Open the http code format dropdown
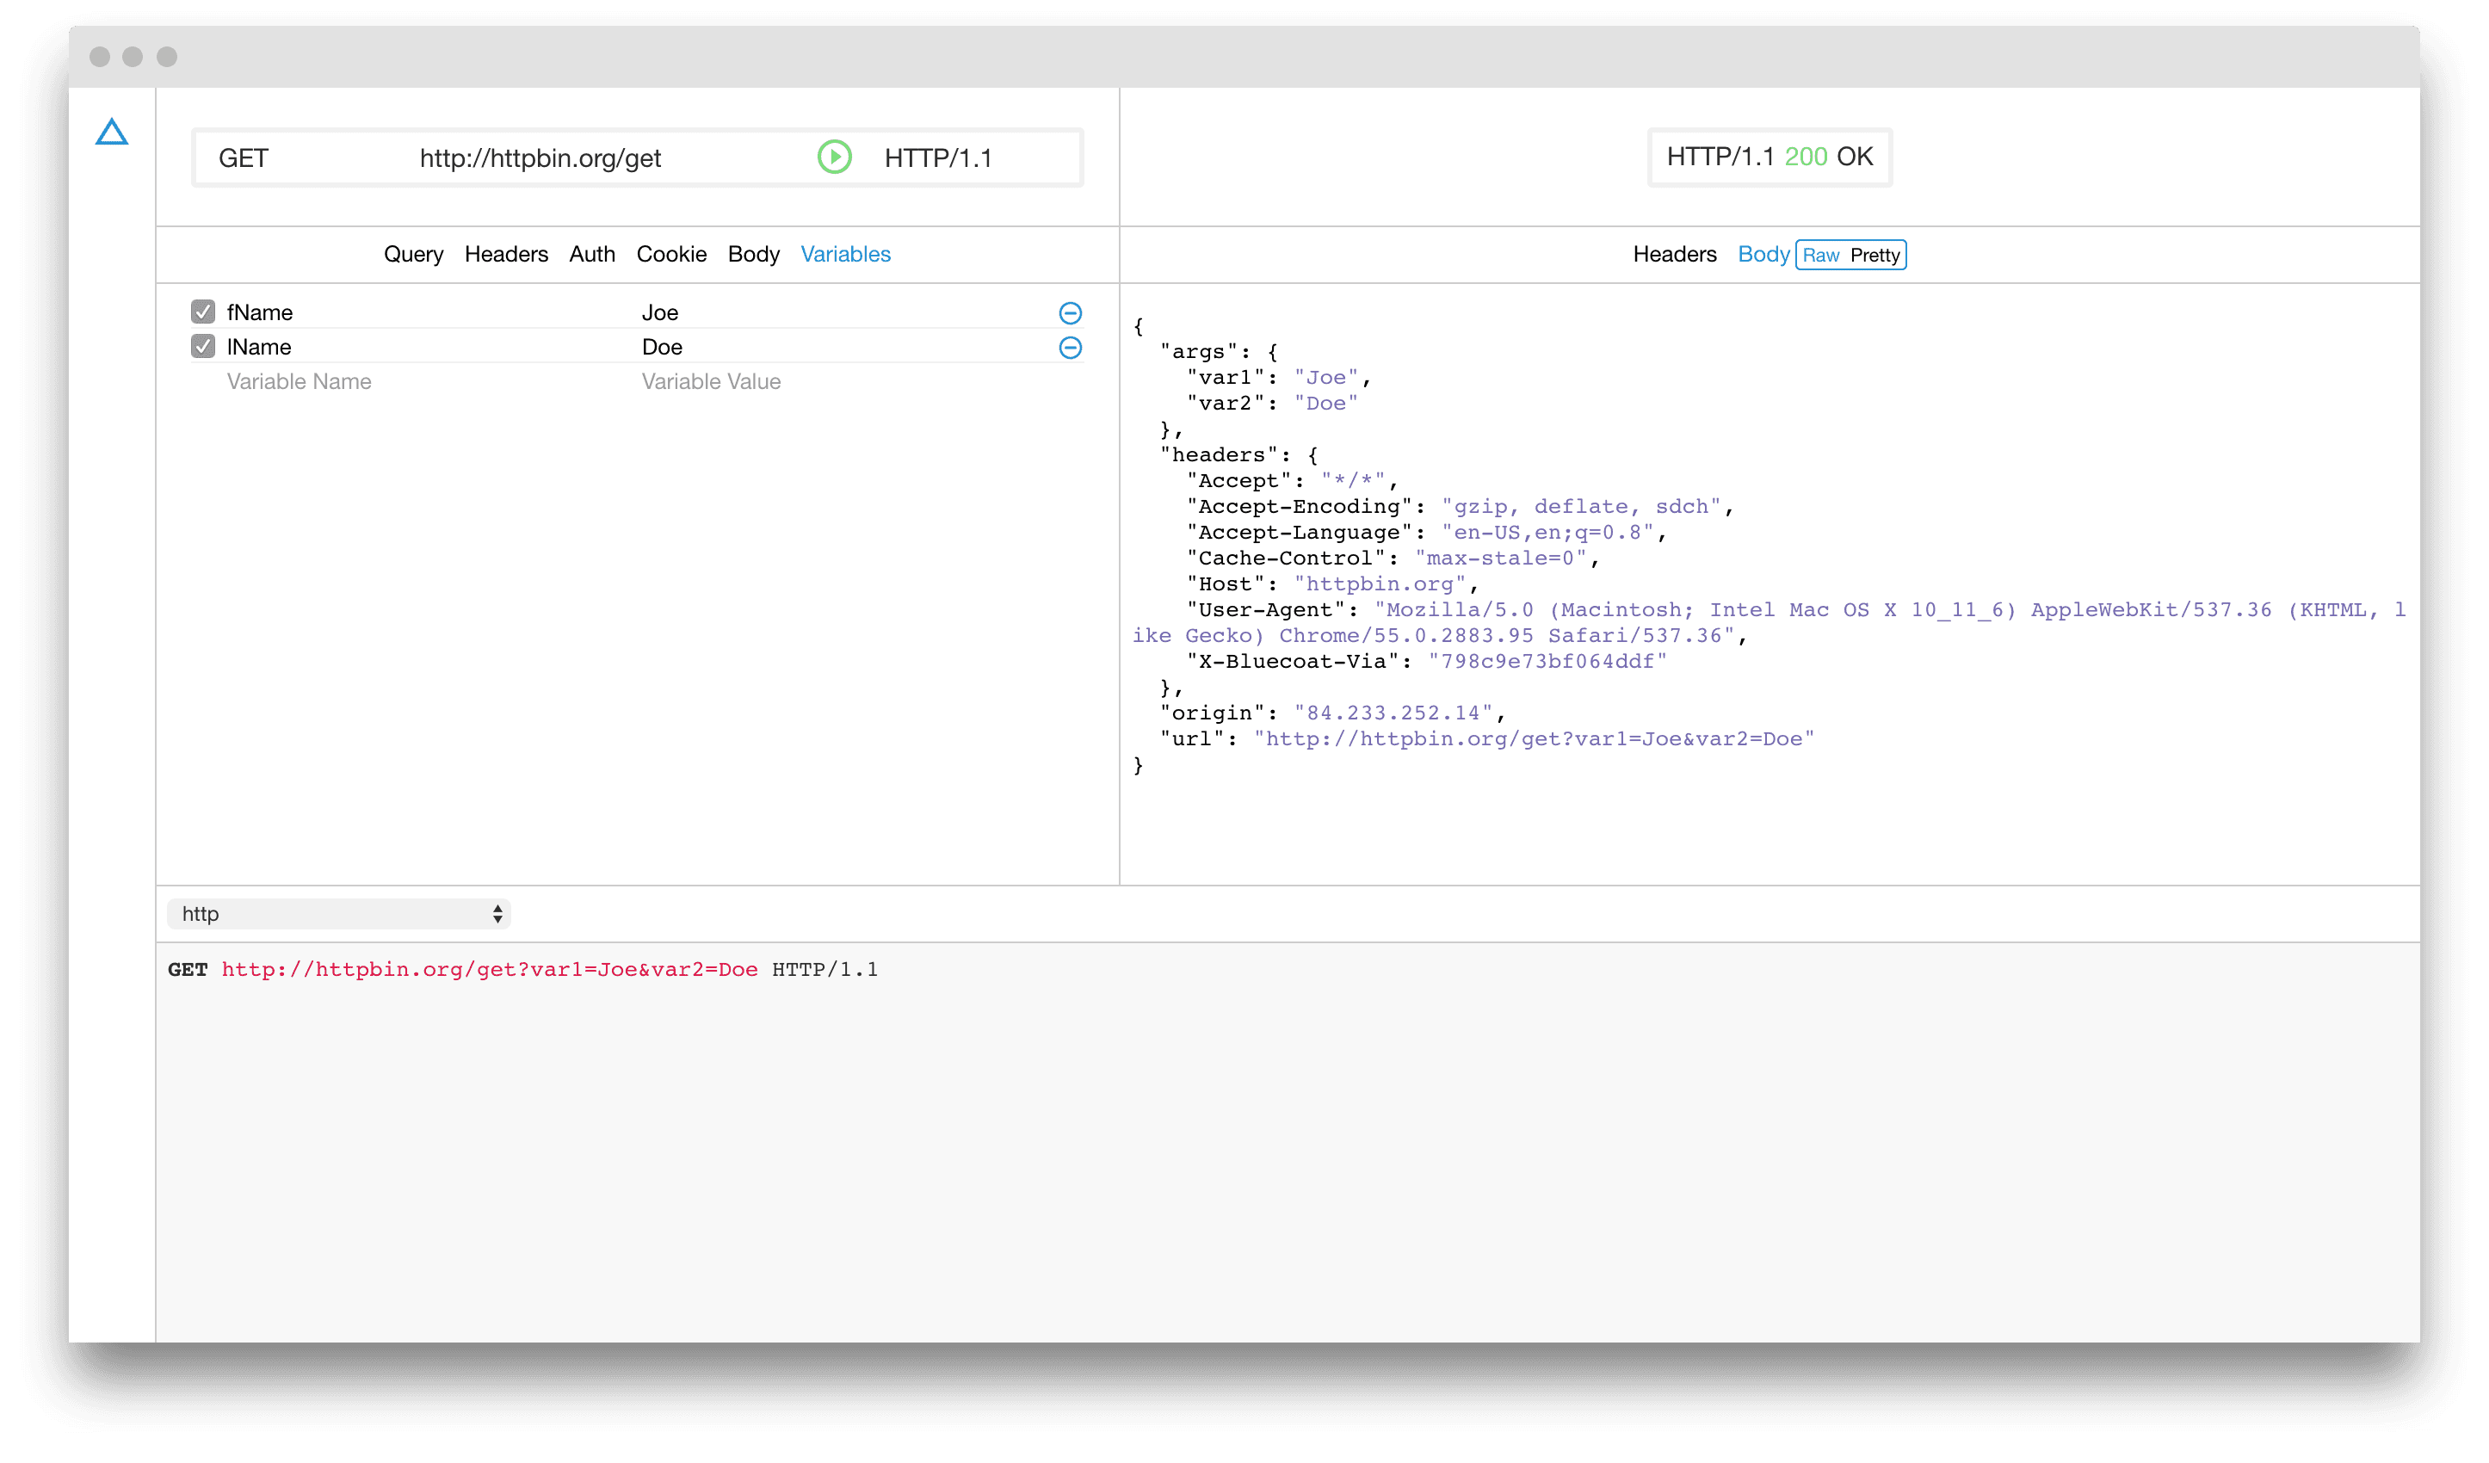Screen dimensions: 2489x1463 tap(337, 914)
